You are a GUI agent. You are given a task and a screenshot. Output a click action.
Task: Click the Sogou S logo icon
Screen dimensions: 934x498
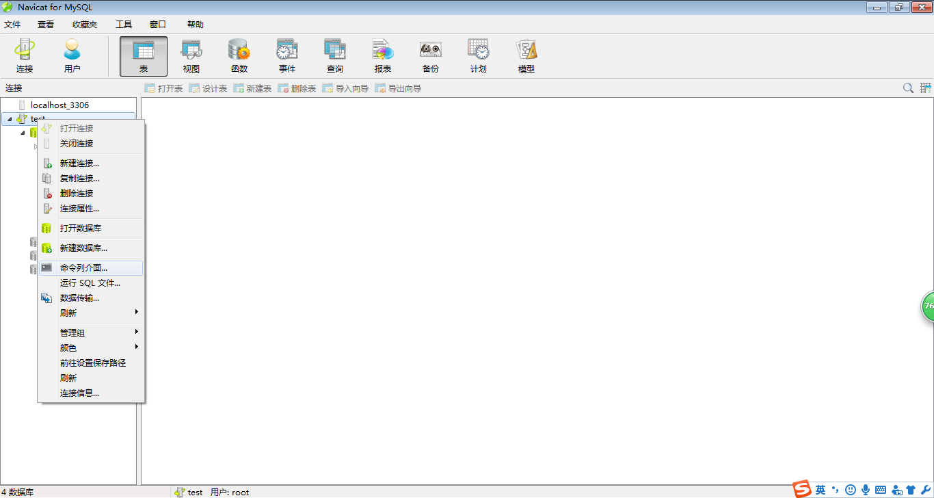pyautogui.click(x=802, y=489)
